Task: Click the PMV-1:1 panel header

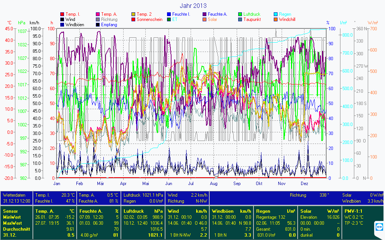Action: (353, 211)
